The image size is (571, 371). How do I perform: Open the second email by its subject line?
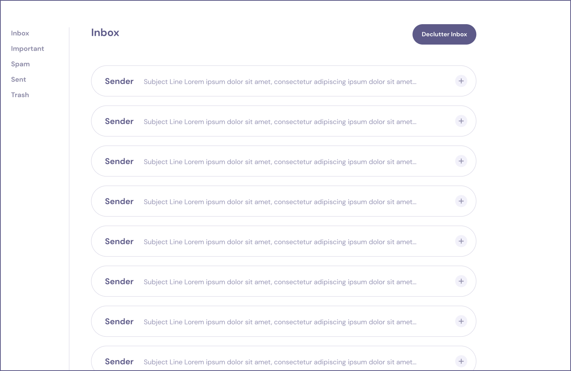(280, 122)
